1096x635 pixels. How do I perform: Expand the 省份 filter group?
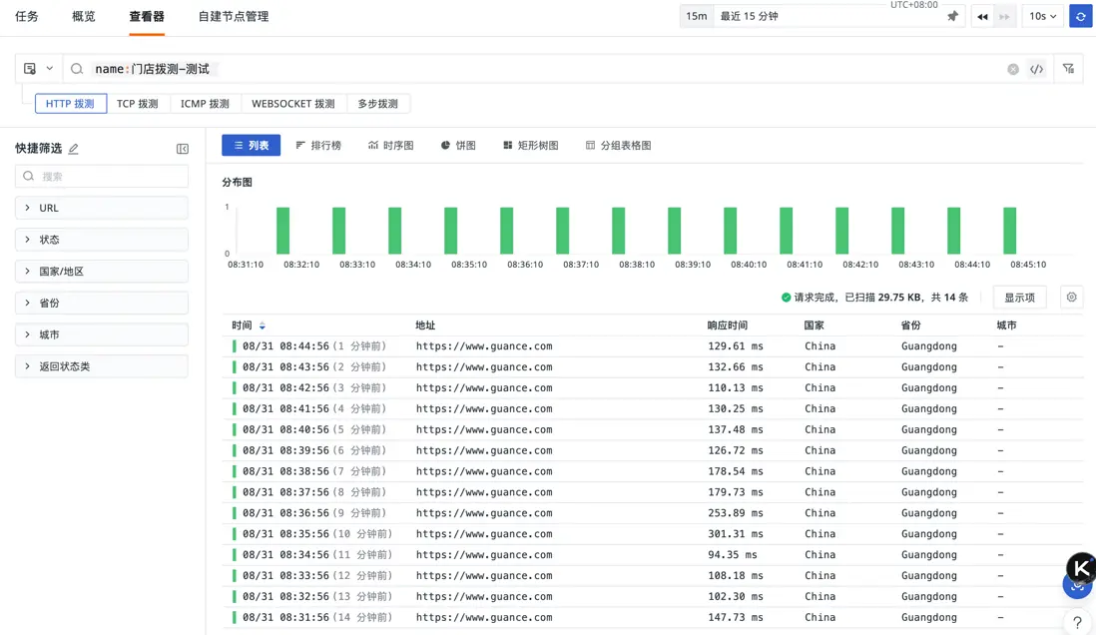click(101, 303)
